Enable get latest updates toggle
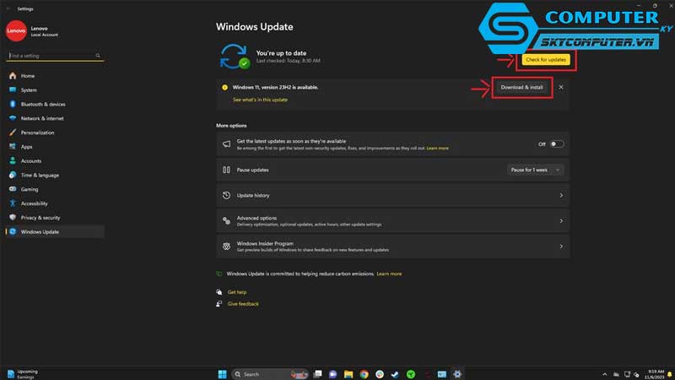The height and width of the screenshot is (380, 675). tap(556, 144)
